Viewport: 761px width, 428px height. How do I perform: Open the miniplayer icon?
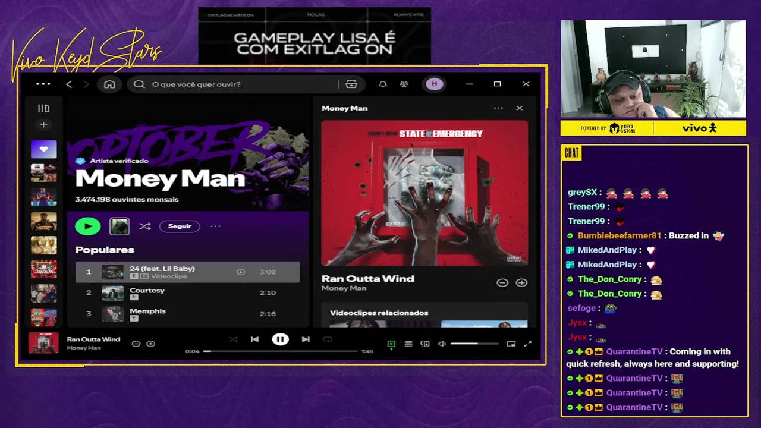tap(511, 344)
